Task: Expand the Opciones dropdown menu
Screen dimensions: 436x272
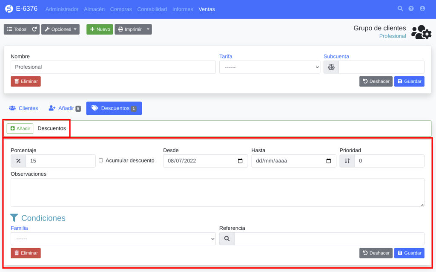Action: coord(60,29)
